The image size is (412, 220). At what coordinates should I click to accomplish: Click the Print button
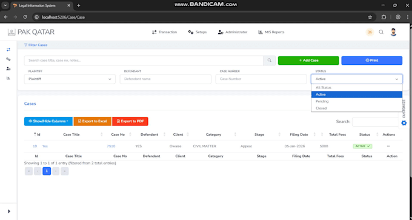372,61
